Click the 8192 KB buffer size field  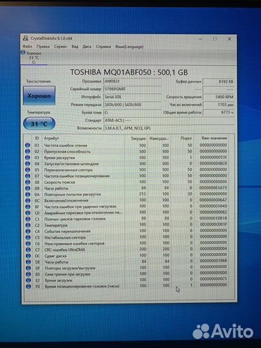(218, 81)
